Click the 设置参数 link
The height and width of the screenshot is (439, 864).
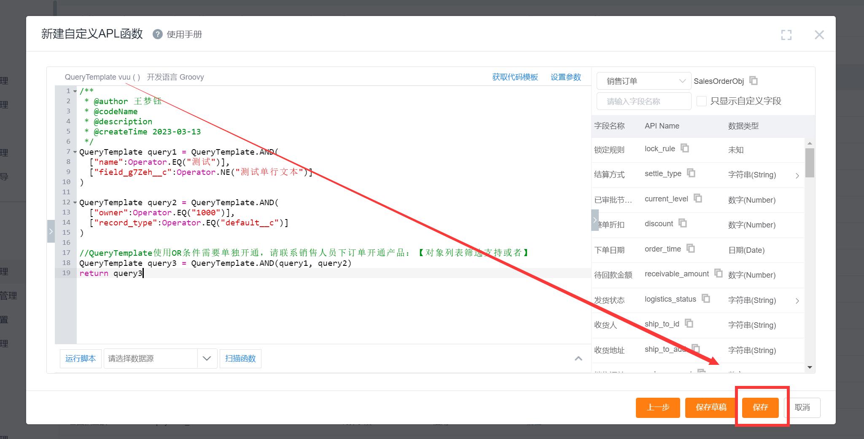565,77
